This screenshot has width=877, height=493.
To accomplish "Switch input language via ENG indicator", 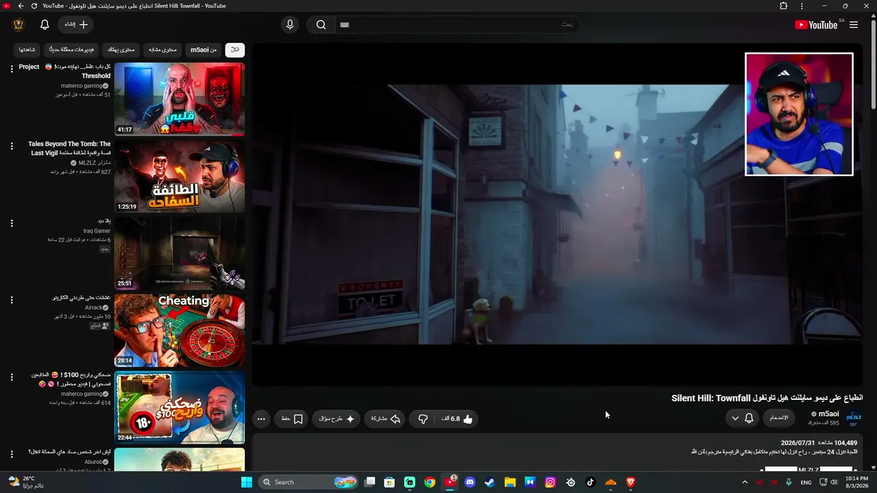I will [x=806, y=482].
